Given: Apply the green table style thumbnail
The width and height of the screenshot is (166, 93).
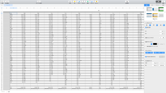Looking at the screenshot, I should click(161, 9).
